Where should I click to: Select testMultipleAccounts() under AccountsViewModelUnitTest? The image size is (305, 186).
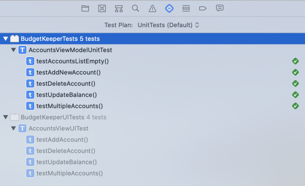tap(152, 106)
